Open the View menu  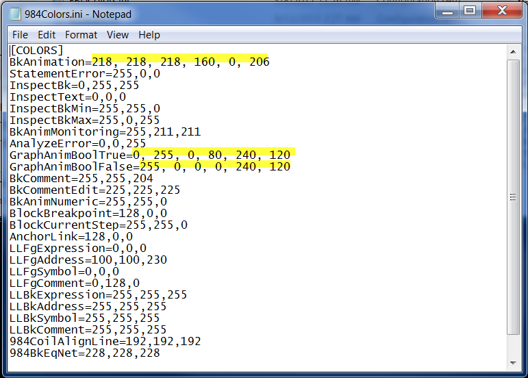click(x=118, y=35)
